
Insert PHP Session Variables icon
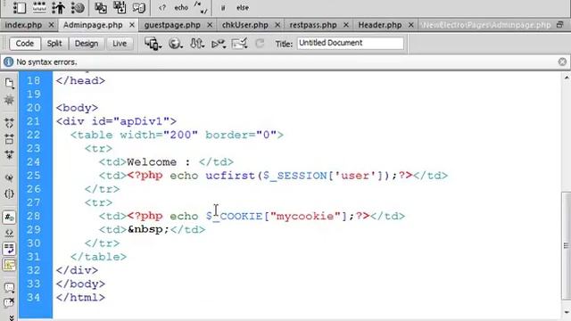pyautogui.click(x=58, y=8)
